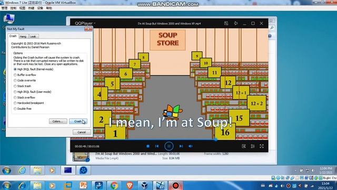
Task: Open the 帮助 menu in VirtualBox
Action: (x=49, y=8)
